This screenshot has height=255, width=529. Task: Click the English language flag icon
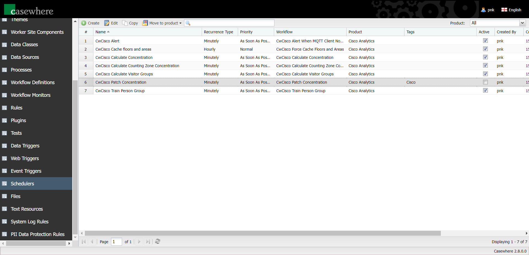(504, 10)
